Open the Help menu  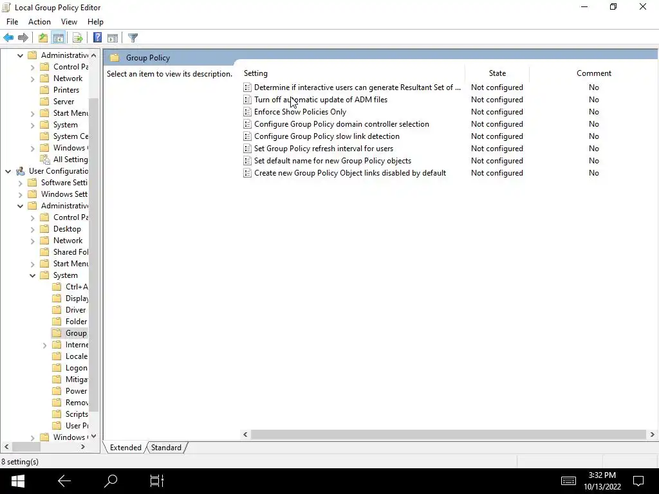click(x=95, y=22)
